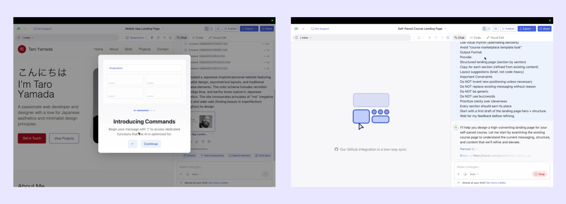Click Select element suggested action
The width and height of the screenshot is (566, 204).
tap(239, 156)
